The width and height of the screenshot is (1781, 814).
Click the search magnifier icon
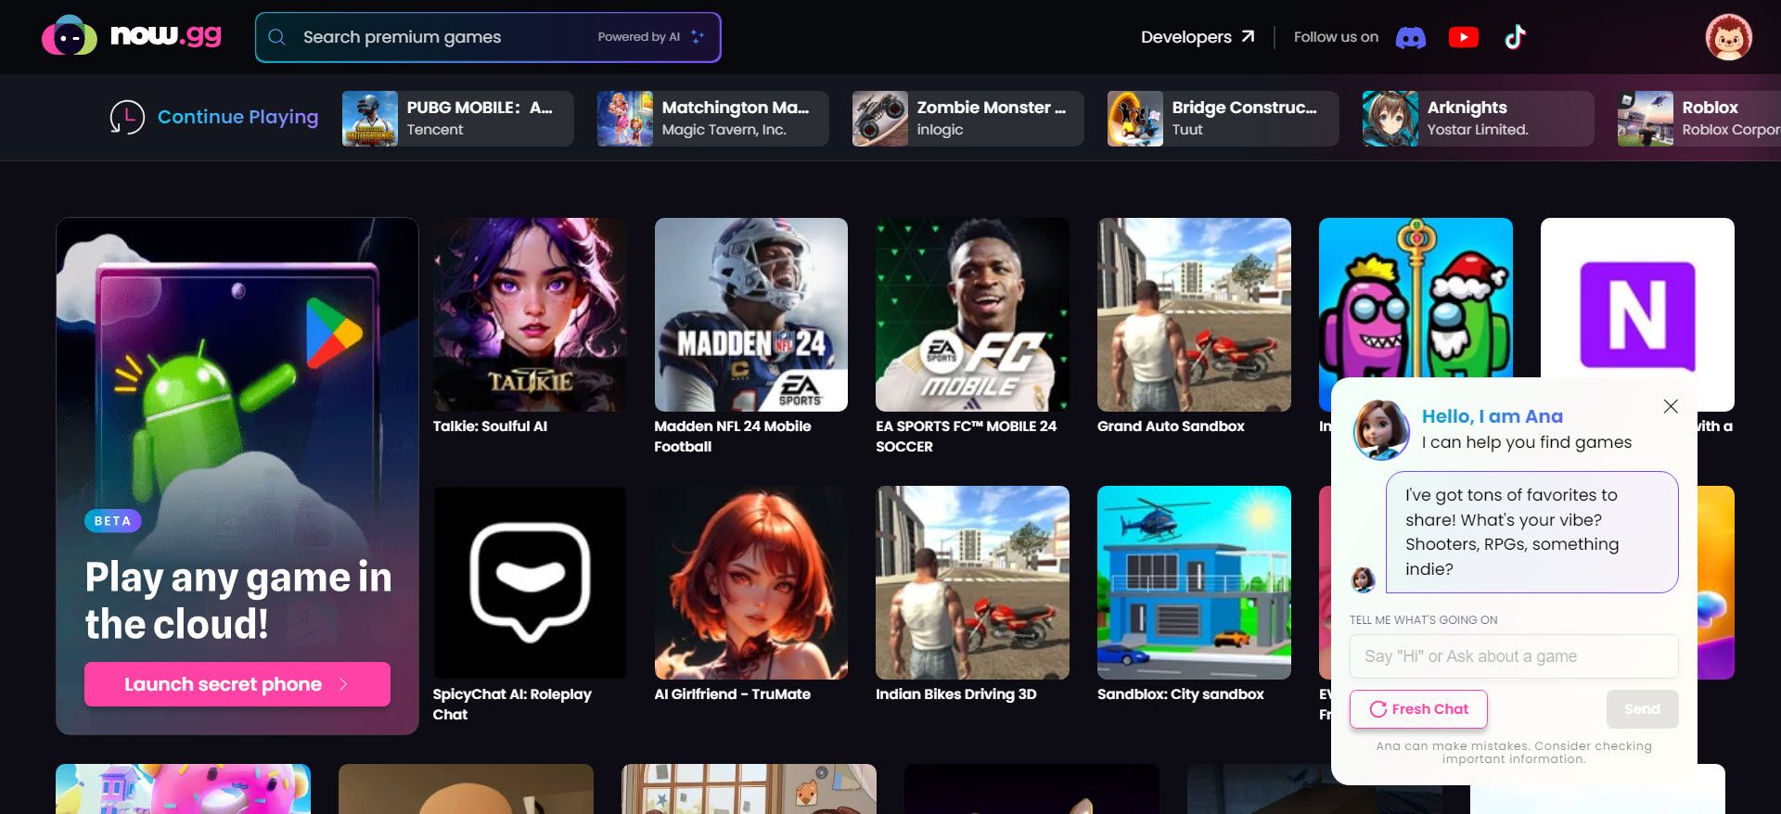pyautogui.click(x=276, y=37)
